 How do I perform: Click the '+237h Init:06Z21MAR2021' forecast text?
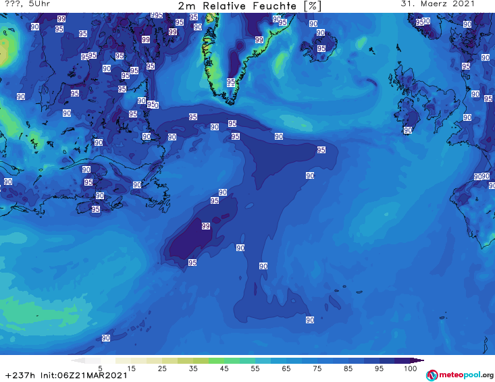[x=66, y=375]
